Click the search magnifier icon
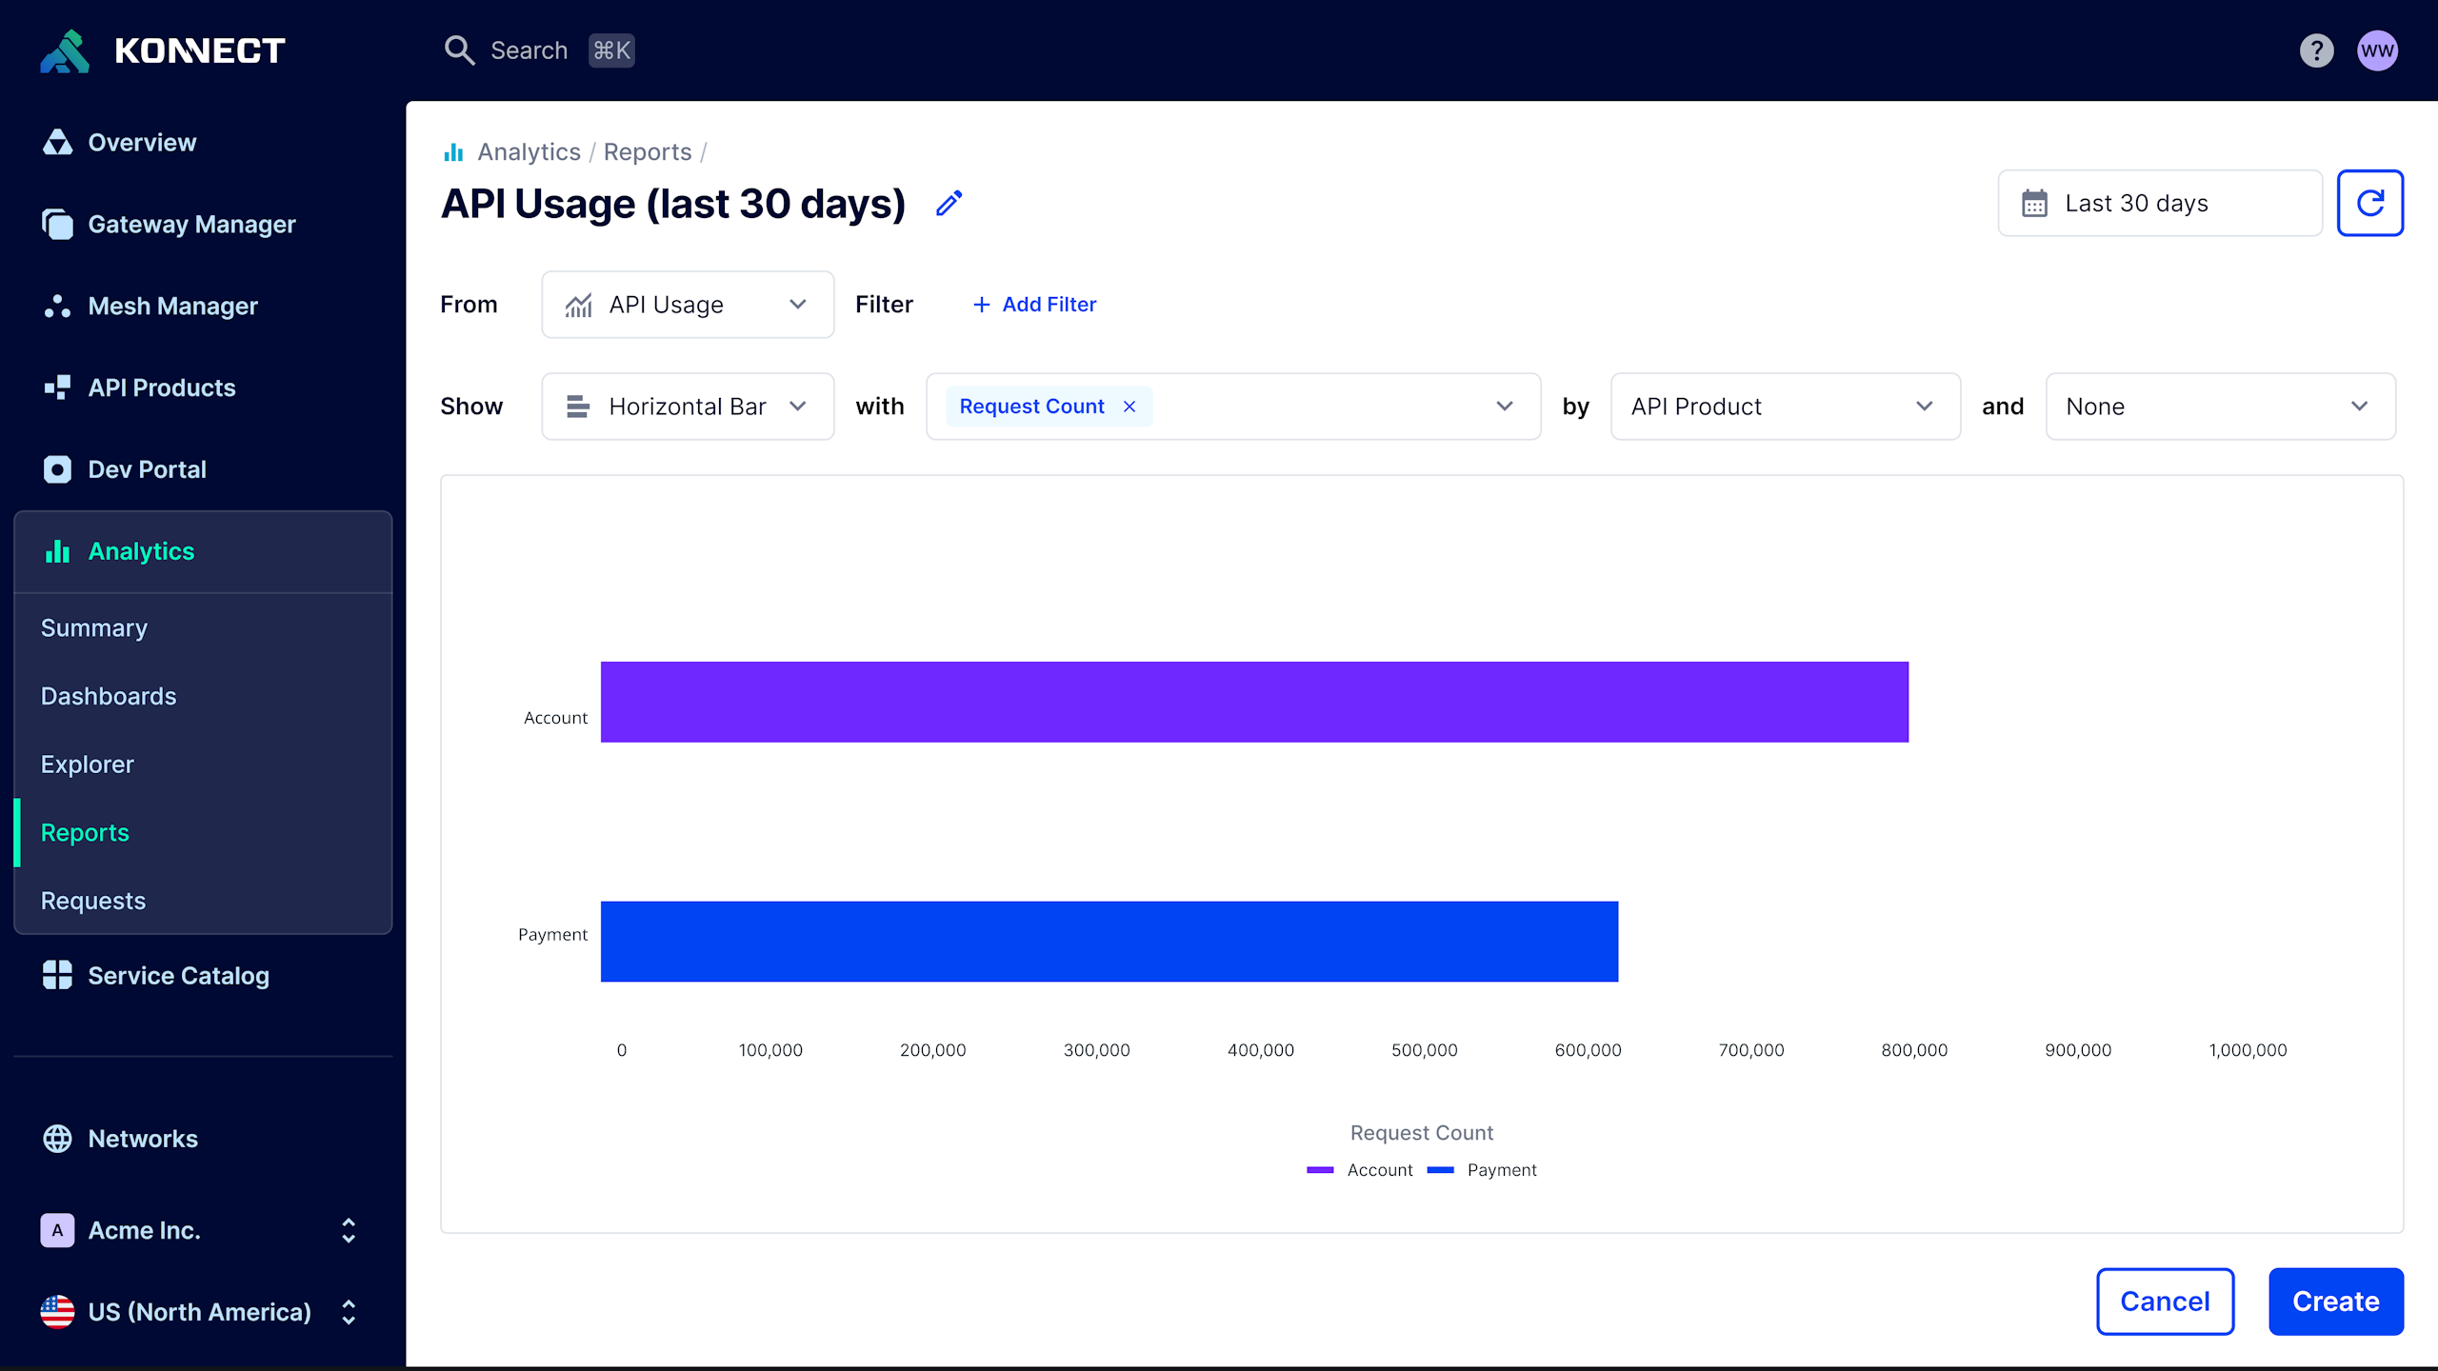Screen dimensions: 2438x1371 coord(459,50)
